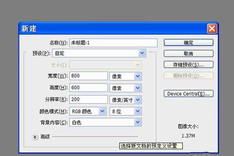The image size is (234, 156).
Task: Click the 高度 height value field
Action: pos(89,88)
